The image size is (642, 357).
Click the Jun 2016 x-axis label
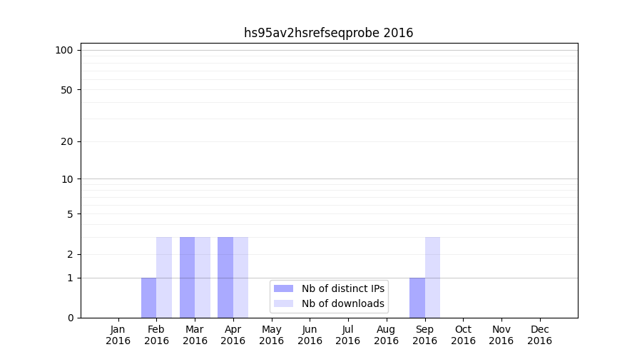[310, 335]
